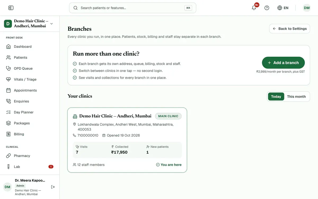Collapse the sidebar with the panel icon
This screenshot has width=318, height=199.
click(x=11, y=8)
